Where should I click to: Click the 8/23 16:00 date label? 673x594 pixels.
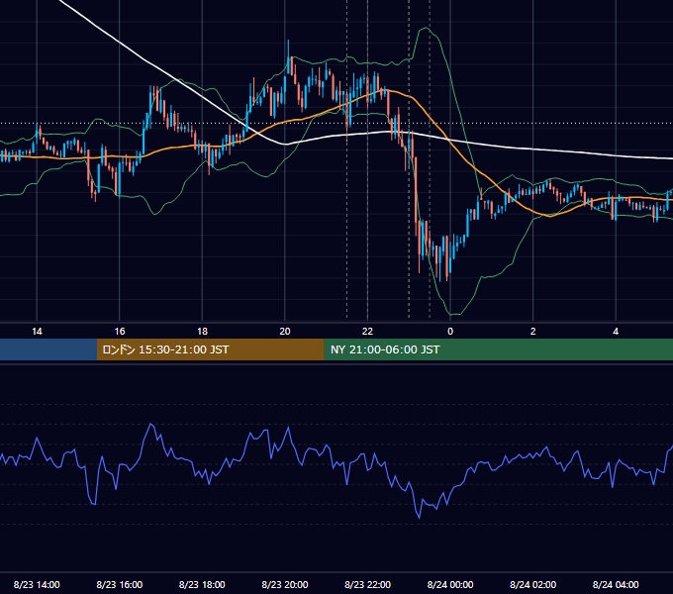120,584
